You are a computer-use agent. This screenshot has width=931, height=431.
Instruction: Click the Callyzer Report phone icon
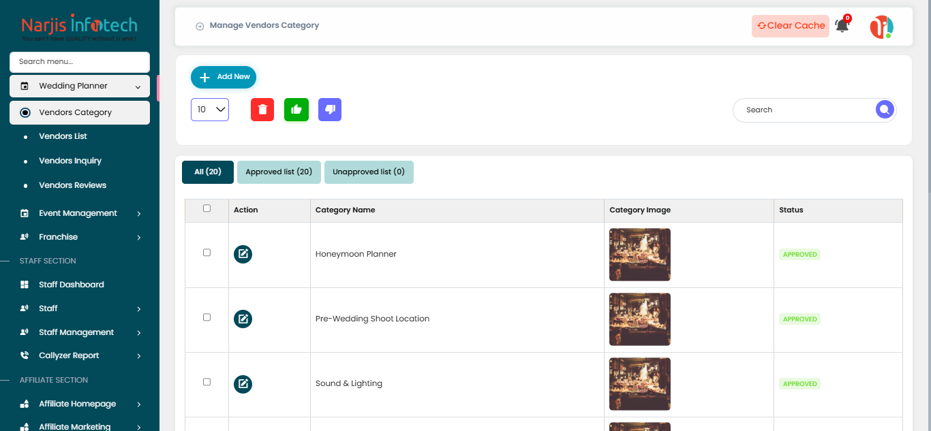pyautogui.click(x=25, y=355)
